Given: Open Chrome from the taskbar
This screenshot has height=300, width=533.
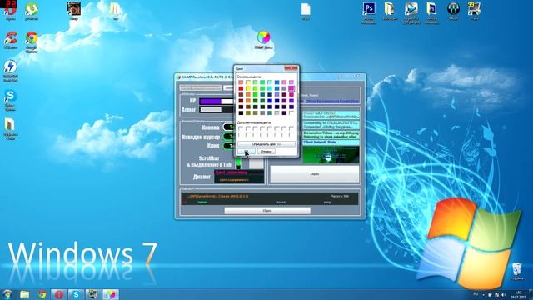Looking at the screenshot, I should (42, 294).
